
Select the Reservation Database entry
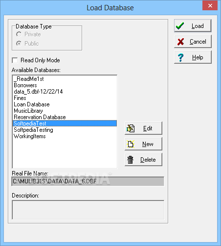pyautogui.click(x=65, y=117)
